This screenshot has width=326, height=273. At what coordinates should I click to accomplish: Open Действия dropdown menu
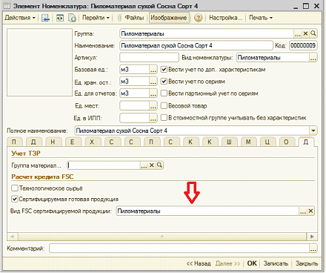coord(20,18)
